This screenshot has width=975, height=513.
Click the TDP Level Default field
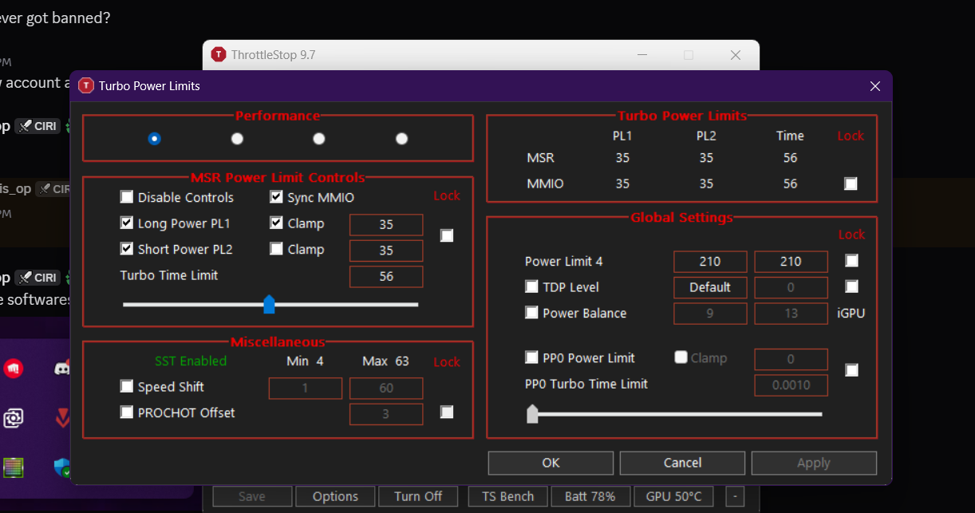710,287
